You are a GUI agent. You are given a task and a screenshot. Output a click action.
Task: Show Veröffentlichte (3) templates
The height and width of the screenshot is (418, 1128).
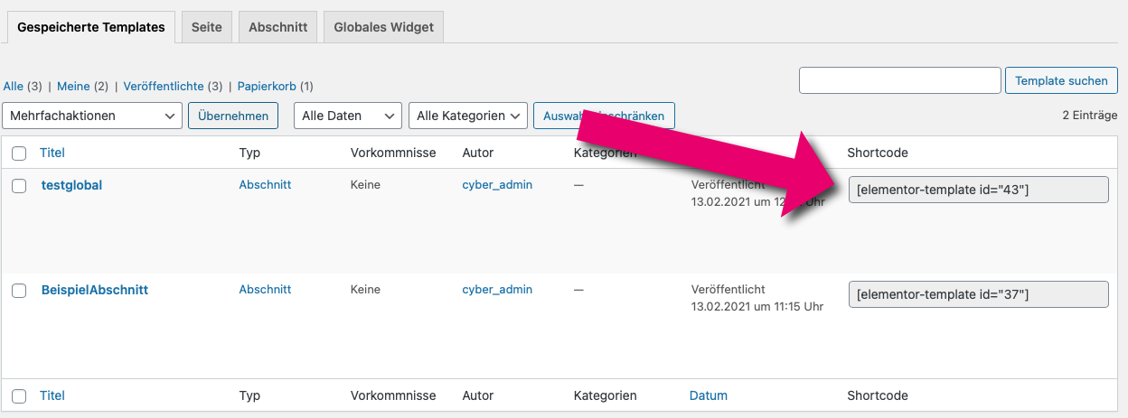click(173, 87)
